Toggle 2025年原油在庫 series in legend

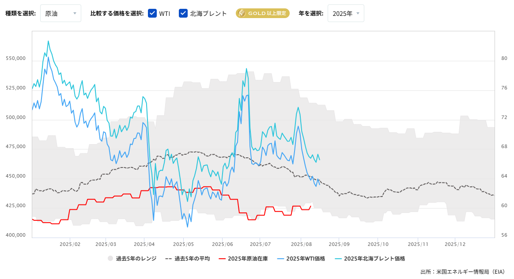click(243, 259)
